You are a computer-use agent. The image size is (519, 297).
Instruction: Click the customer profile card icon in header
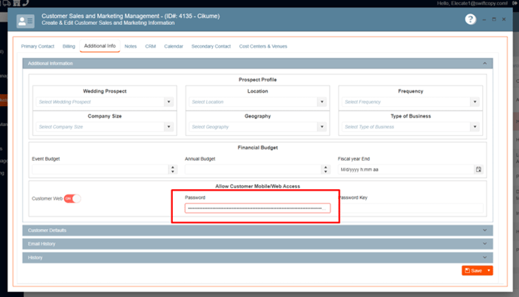26,21
